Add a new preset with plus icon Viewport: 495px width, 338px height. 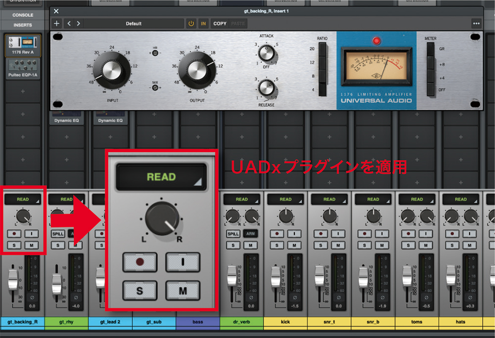(x=57, y=23)
